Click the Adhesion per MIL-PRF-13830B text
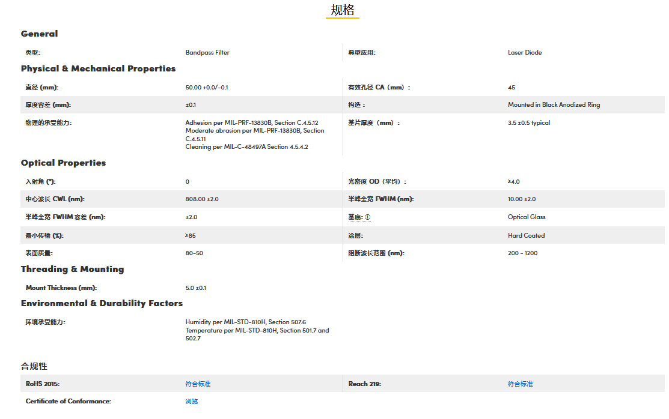The height and width of the screenshot is (419, 669). pyautogui.click(x=252, y=123)
